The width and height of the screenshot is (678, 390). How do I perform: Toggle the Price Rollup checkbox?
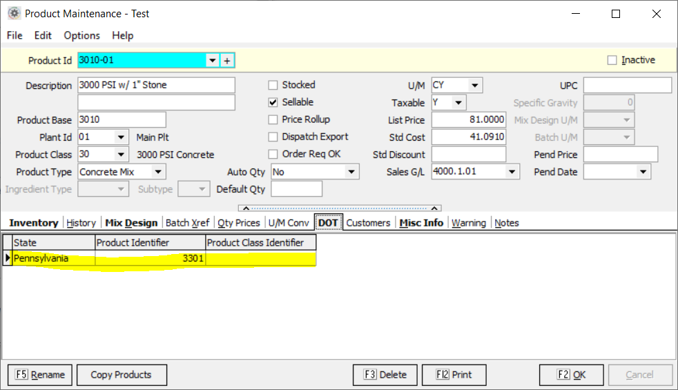[273, 119]
